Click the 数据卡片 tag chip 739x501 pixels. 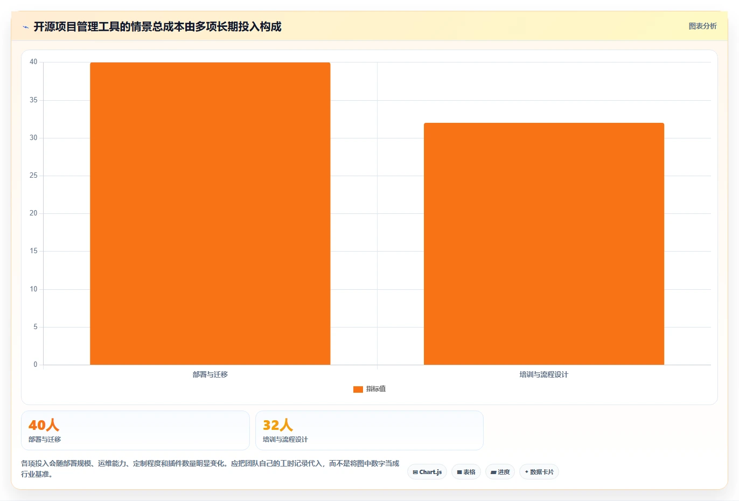pos(539,472)
